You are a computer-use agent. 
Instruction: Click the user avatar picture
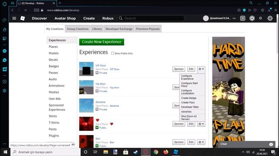coord(206,18)
